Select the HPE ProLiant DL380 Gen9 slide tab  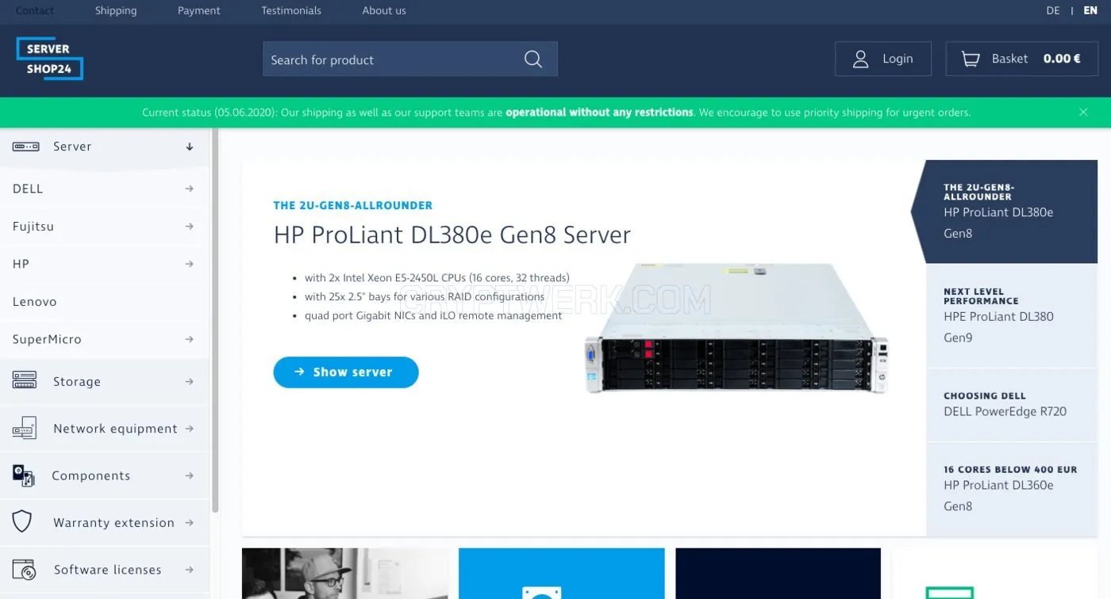(1012, 315)
